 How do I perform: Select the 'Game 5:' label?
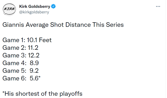pos(14,71)
